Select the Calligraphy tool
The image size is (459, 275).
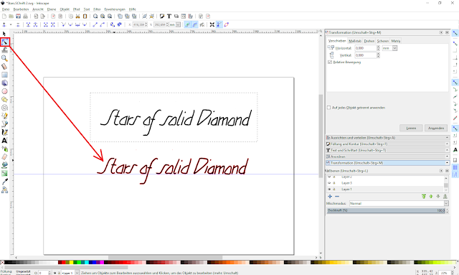(x=4, y=133)
